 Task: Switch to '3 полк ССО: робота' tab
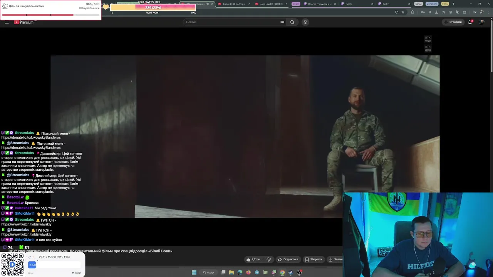[233, 4]
